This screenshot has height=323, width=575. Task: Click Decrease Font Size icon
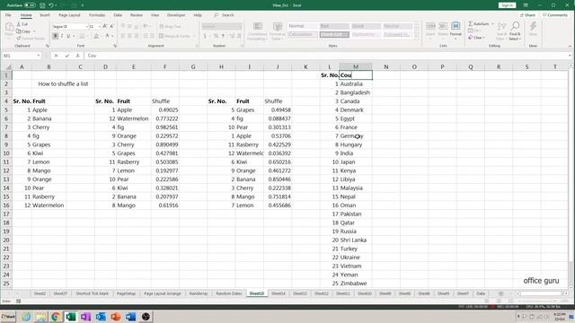tap(111, 26)
